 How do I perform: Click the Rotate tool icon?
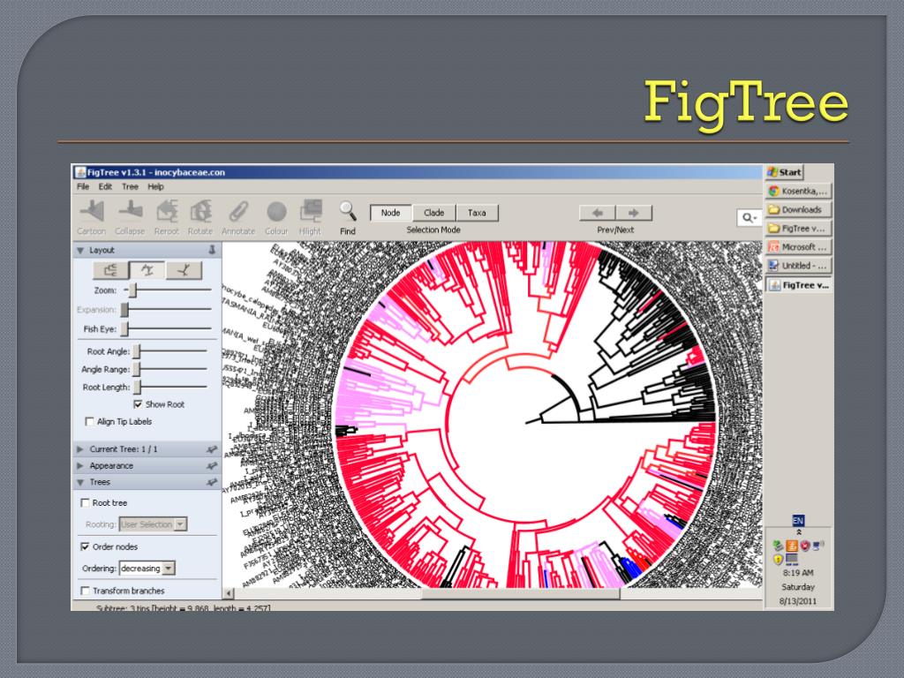tap(200, 212)
